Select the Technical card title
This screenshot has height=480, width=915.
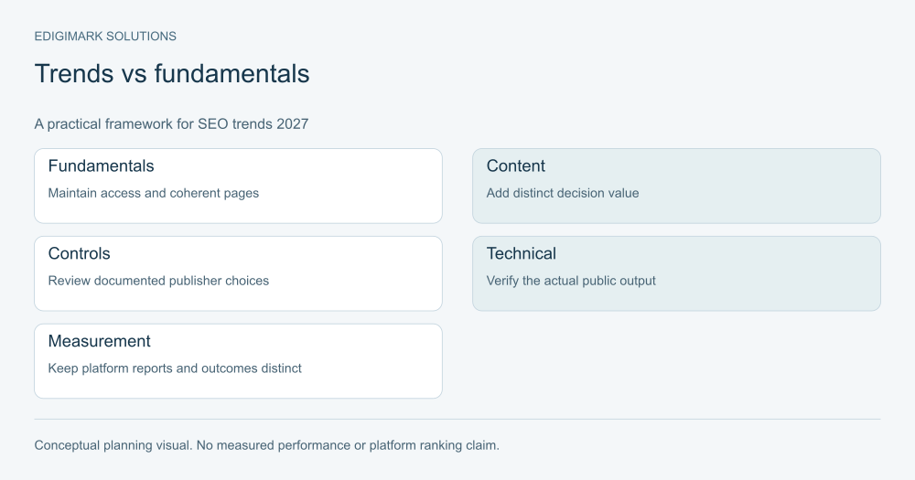point(522,253)
